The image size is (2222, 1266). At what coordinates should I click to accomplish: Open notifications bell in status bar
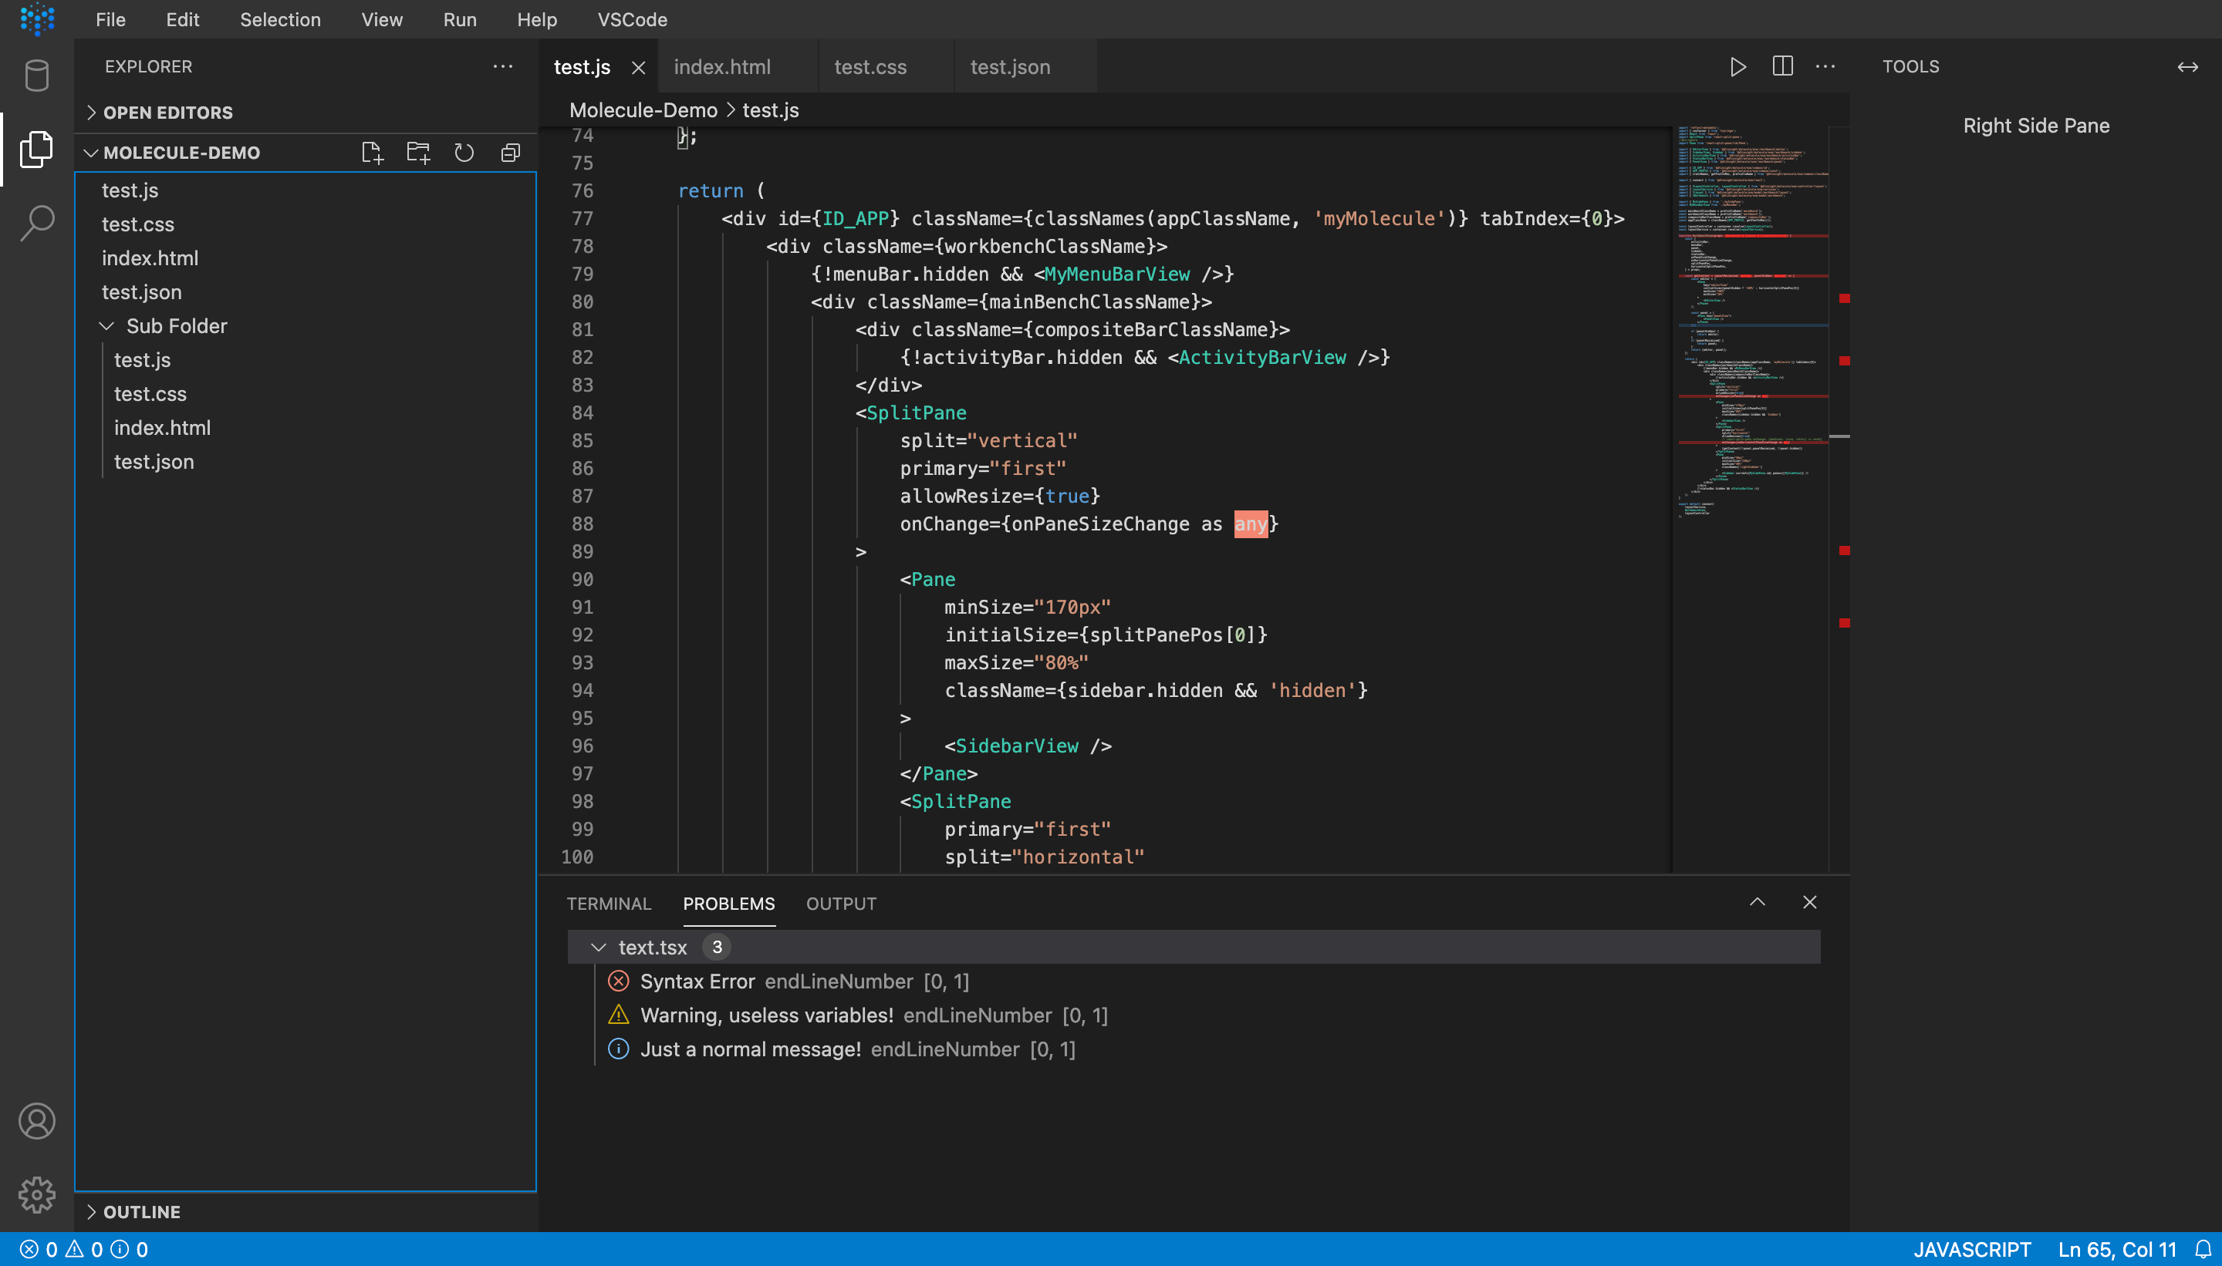pos(2203,1250)
